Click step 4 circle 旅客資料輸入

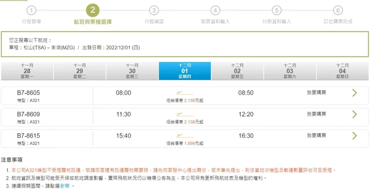point(215,10)
